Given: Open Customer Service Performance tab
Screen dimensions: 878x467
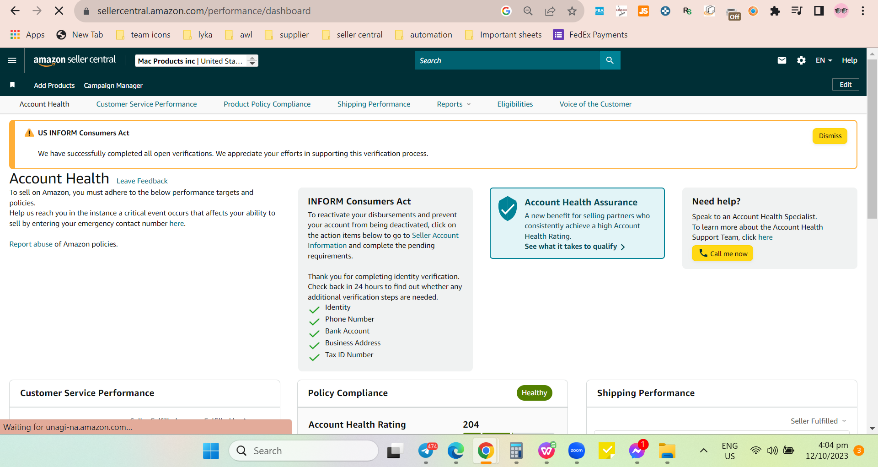Looking at the screenshot, I should 146,104.
